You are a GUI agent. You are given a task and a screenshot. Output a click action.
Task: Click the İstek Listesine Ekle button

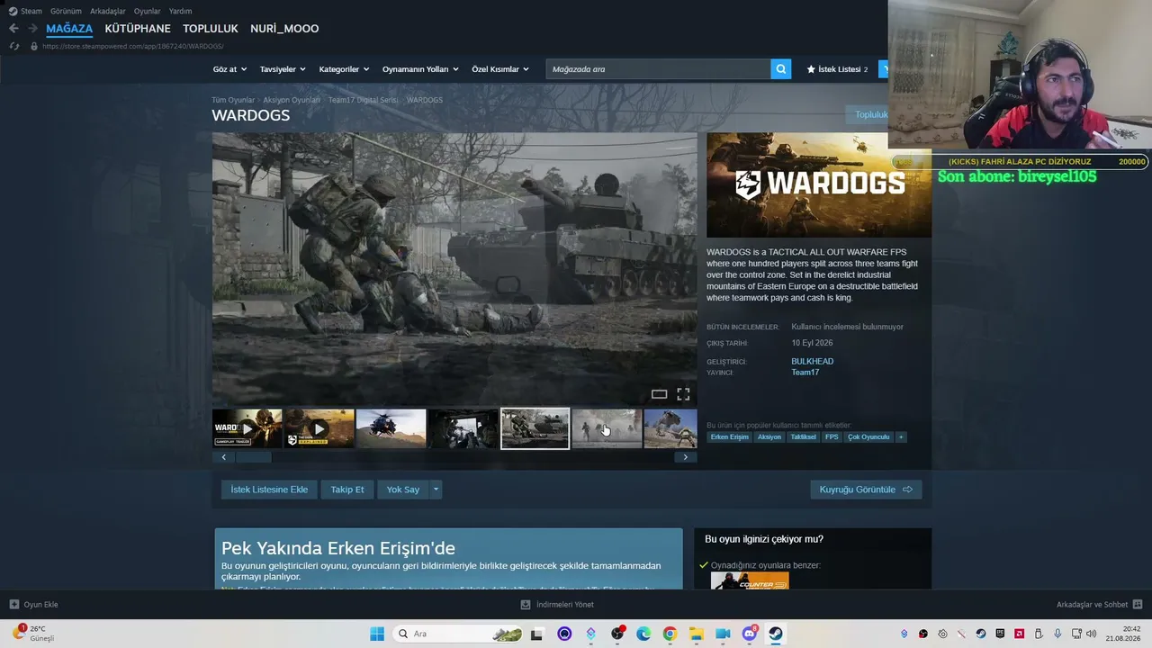pyautogui.click(x=269, y=490)
